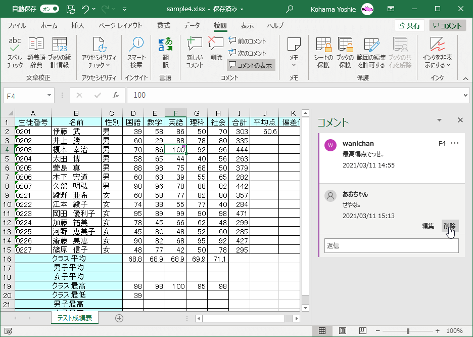Open the 類義語辞典 thesaurus tool
The image size is (473, 337).
coord(36,53)
